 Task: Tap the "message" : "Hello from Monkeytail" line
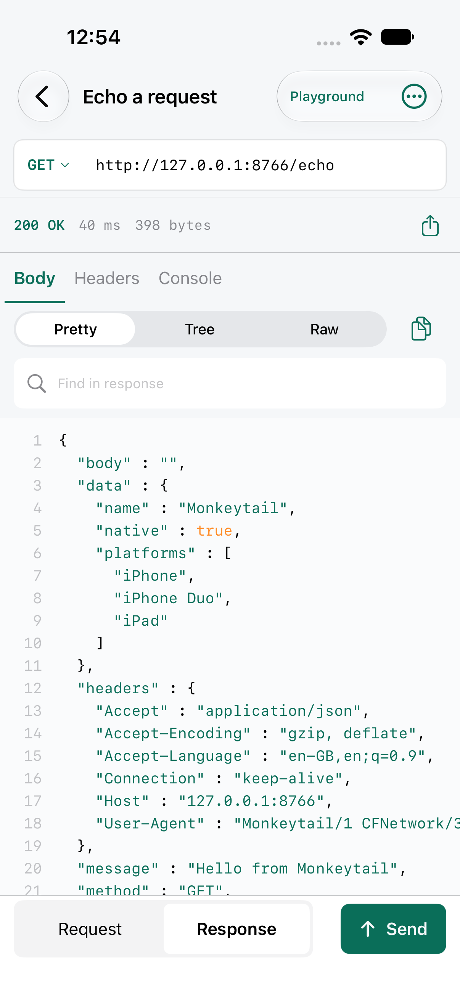point(241,869)
